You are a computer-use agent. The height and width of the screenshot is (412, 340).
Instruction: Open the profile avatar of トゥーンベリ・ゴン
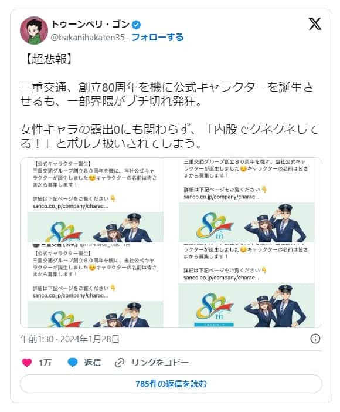34,30
